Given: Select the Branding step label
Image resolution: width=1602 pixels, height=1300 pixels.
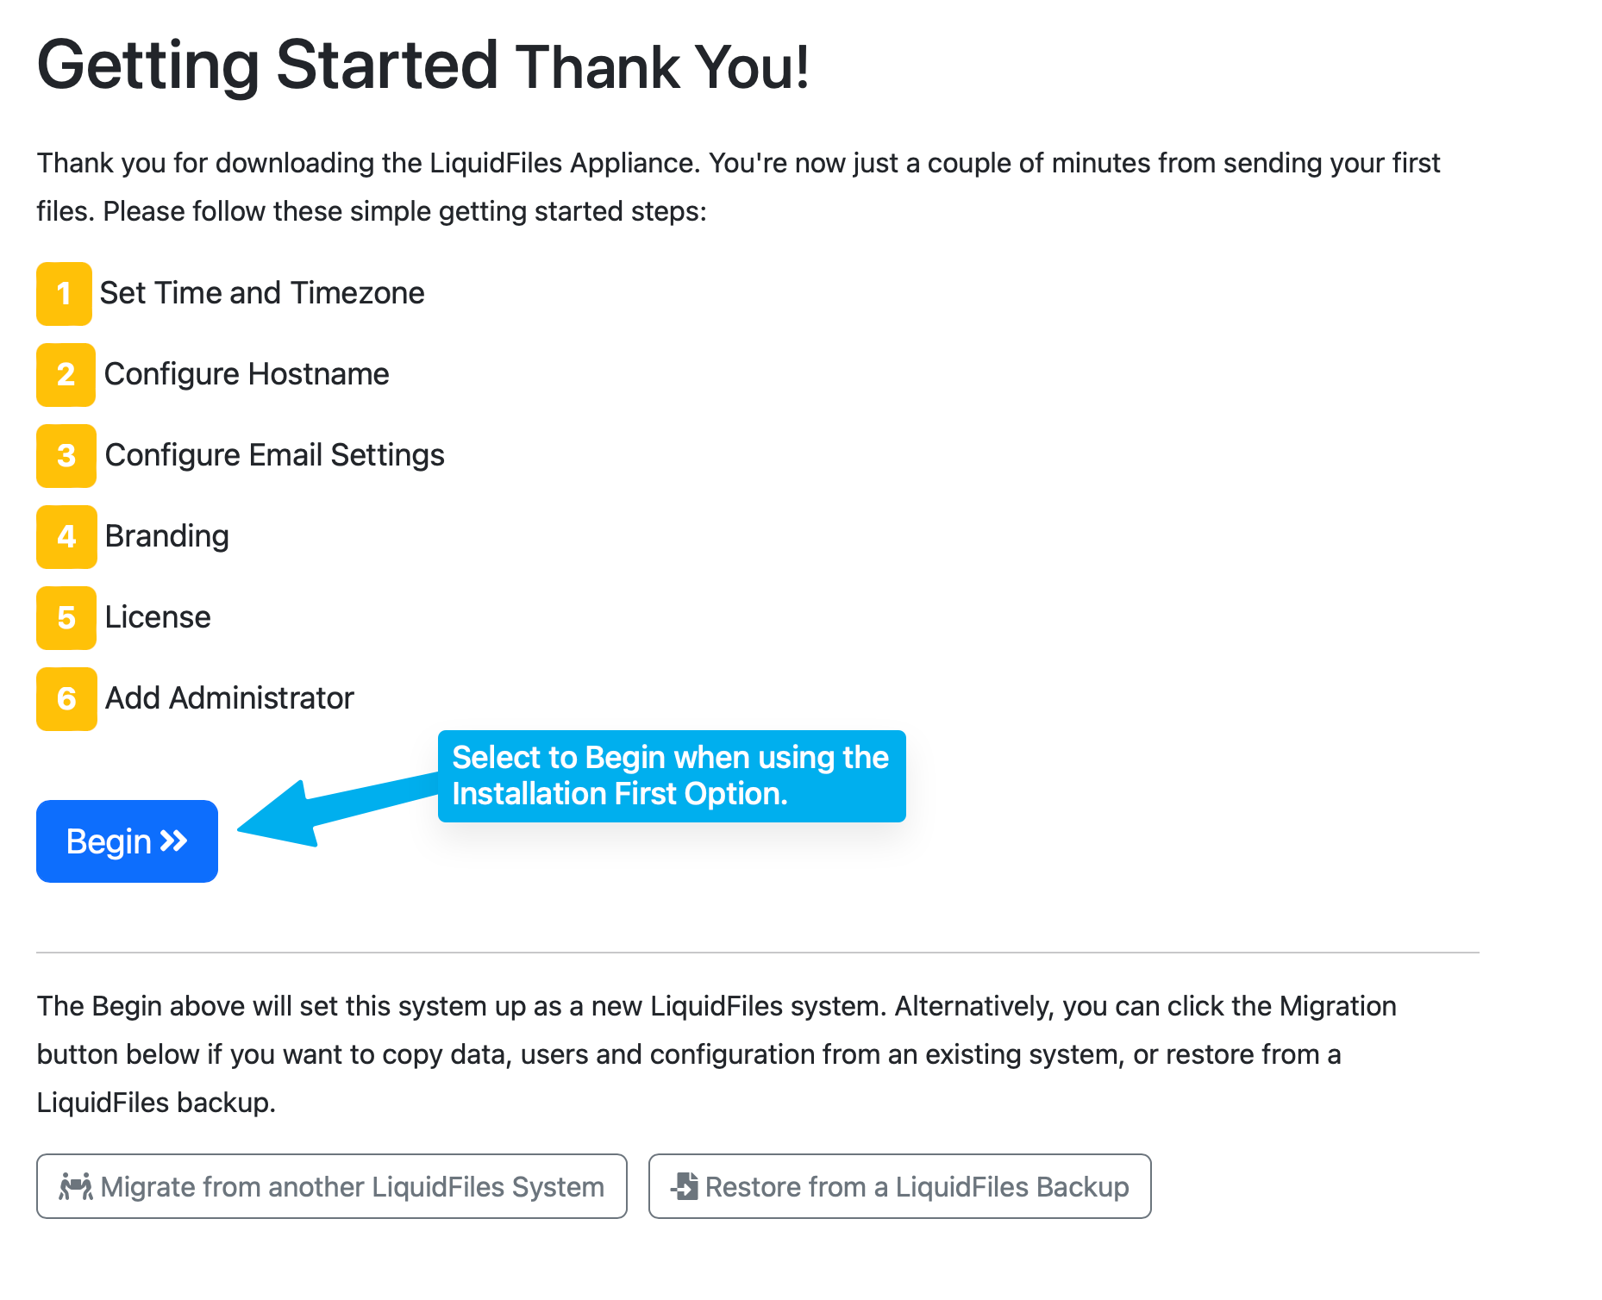Looking at the screenshot, I should (x=167, y=536).
